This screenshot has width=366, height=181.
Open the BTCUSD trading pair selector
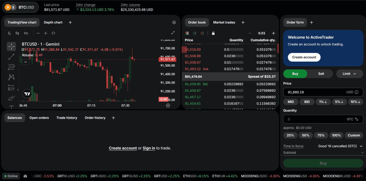point(20,7)
